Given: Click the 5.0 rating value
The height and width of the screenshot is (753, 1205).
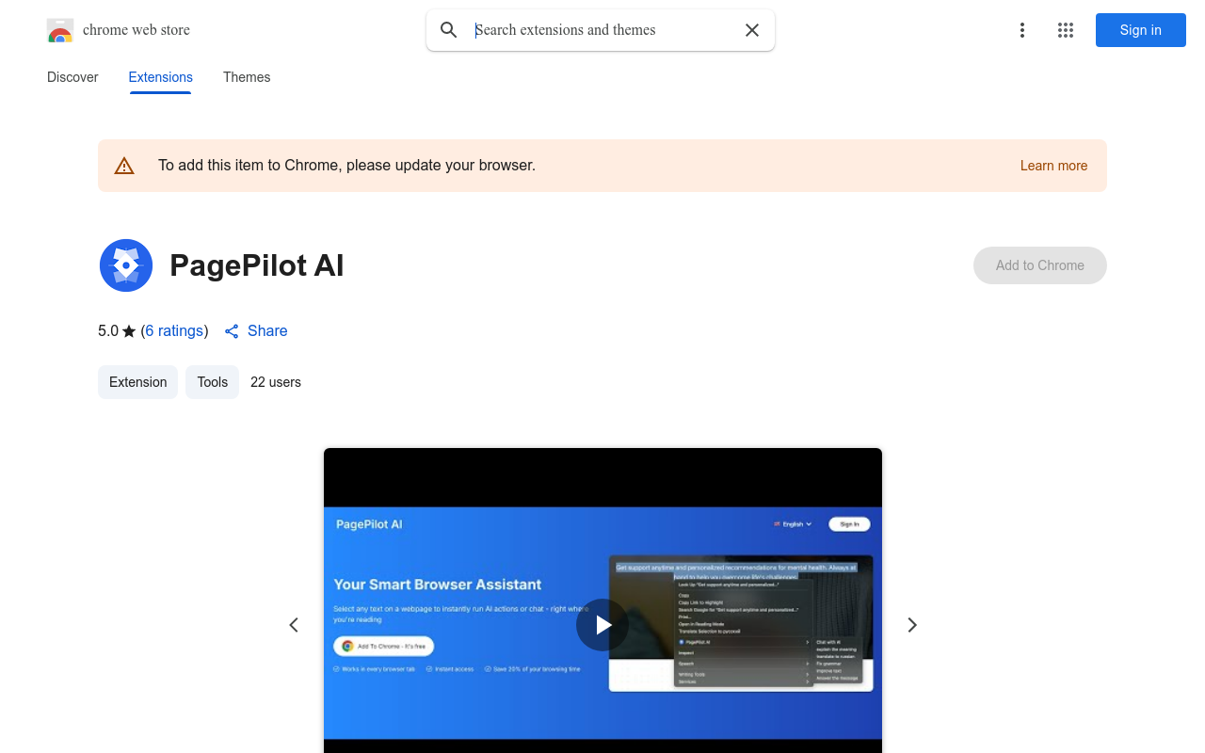Looking at the screenshot, I should (x=108, y=331).
